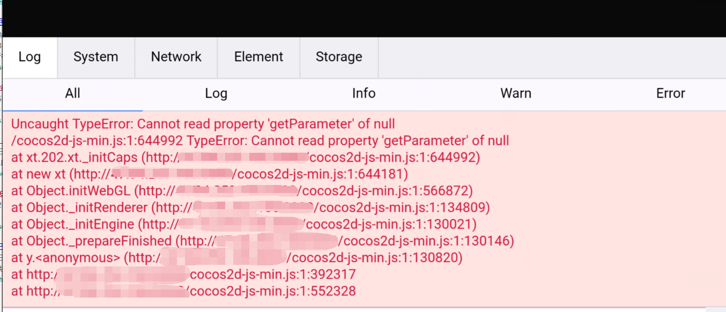Open the Network tab
The image size is (726, 312).
(176, 57)
